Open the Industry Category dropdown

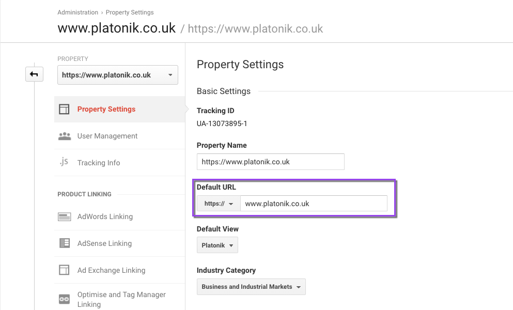[x=251, y=287]
